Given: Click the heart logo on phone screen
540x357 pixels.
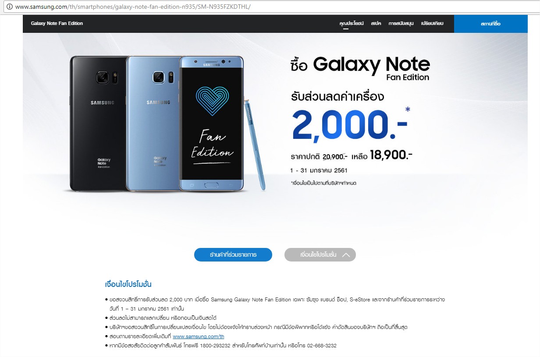Looking at the screenshot, I should 212,101.
